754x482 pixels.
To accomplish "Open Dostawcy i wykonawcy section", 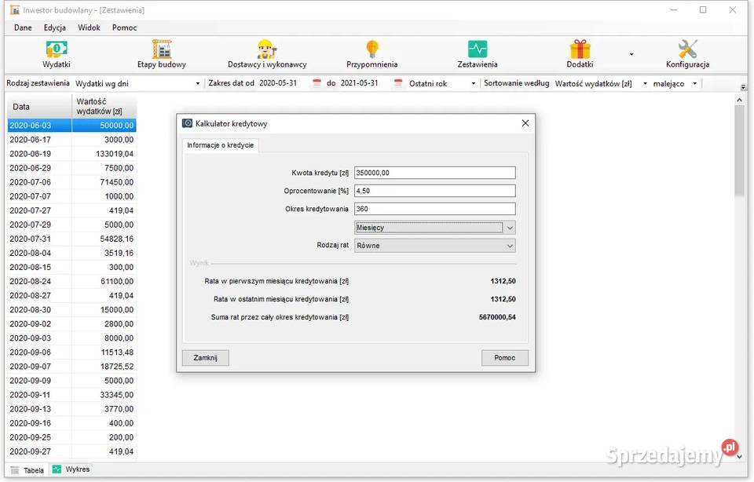I will coord(267,54).
